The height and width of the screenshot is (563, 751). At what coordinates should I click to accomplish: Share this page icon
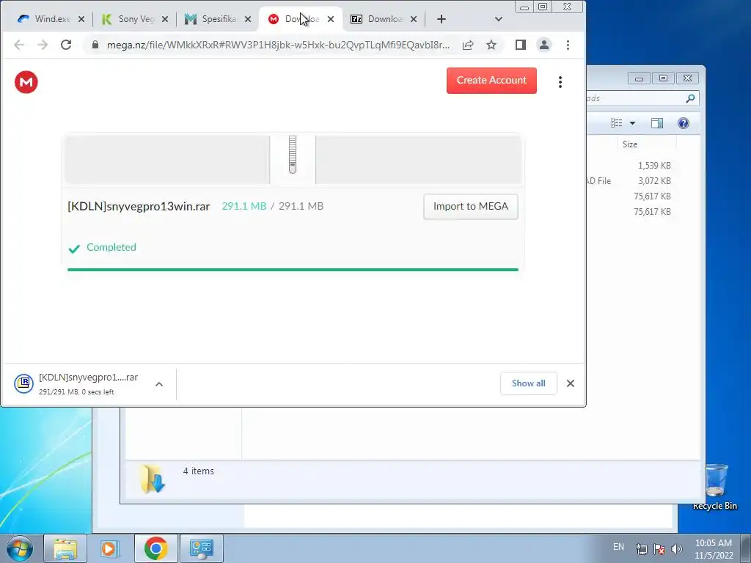[468, 45]
